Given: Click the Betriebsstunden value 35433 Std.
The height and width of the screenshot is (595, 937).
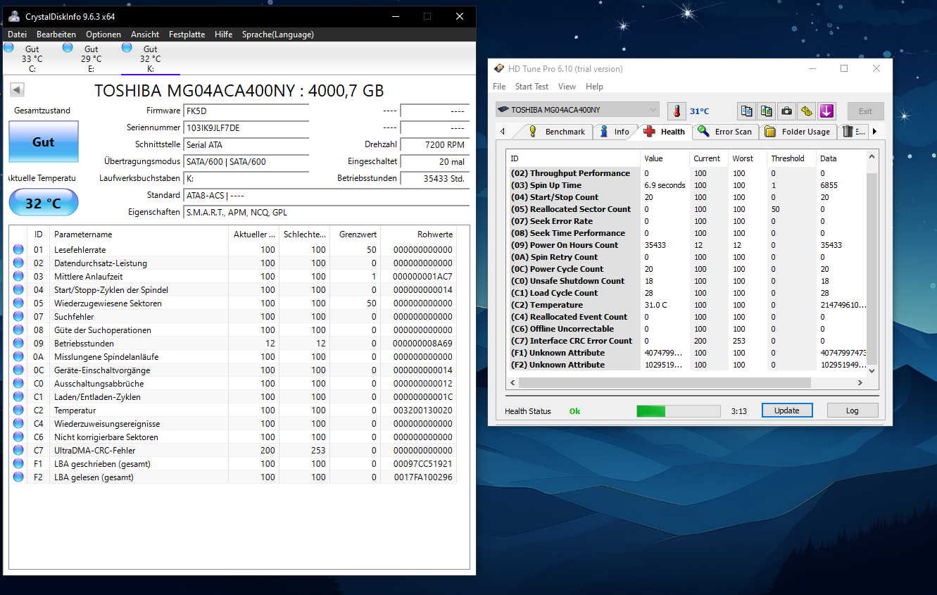Looking at the screenshot, I should click(434, 178).
